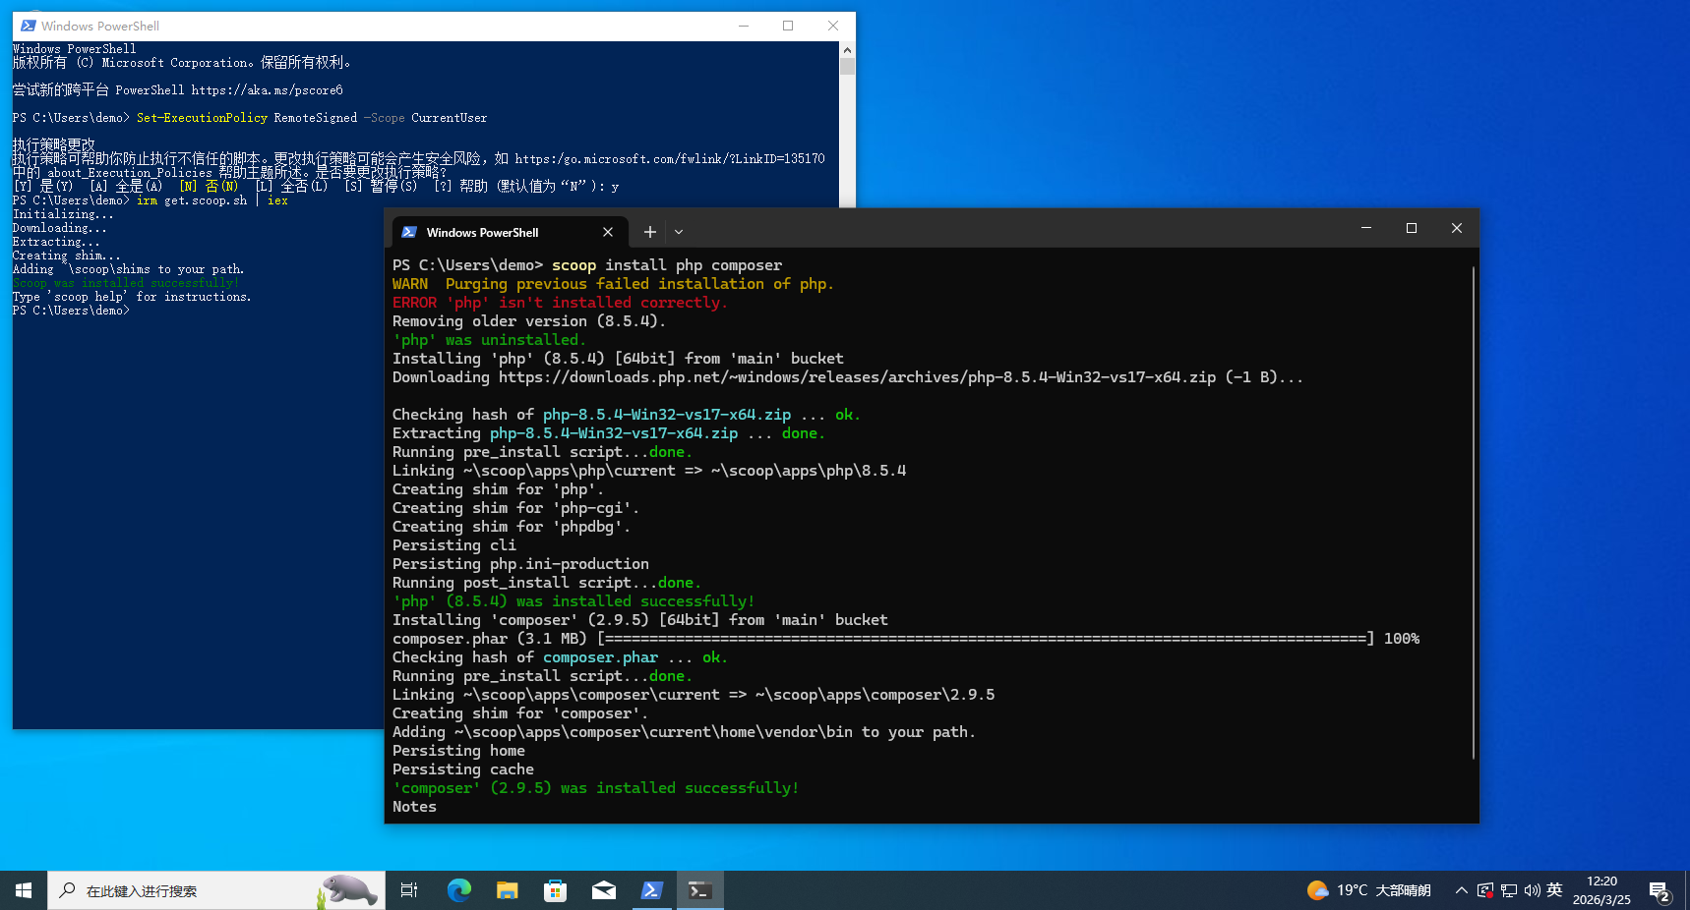Open File Explorer from the taskbar
The width and height of the screenshot is (1690, 910).
pos(507,890)
